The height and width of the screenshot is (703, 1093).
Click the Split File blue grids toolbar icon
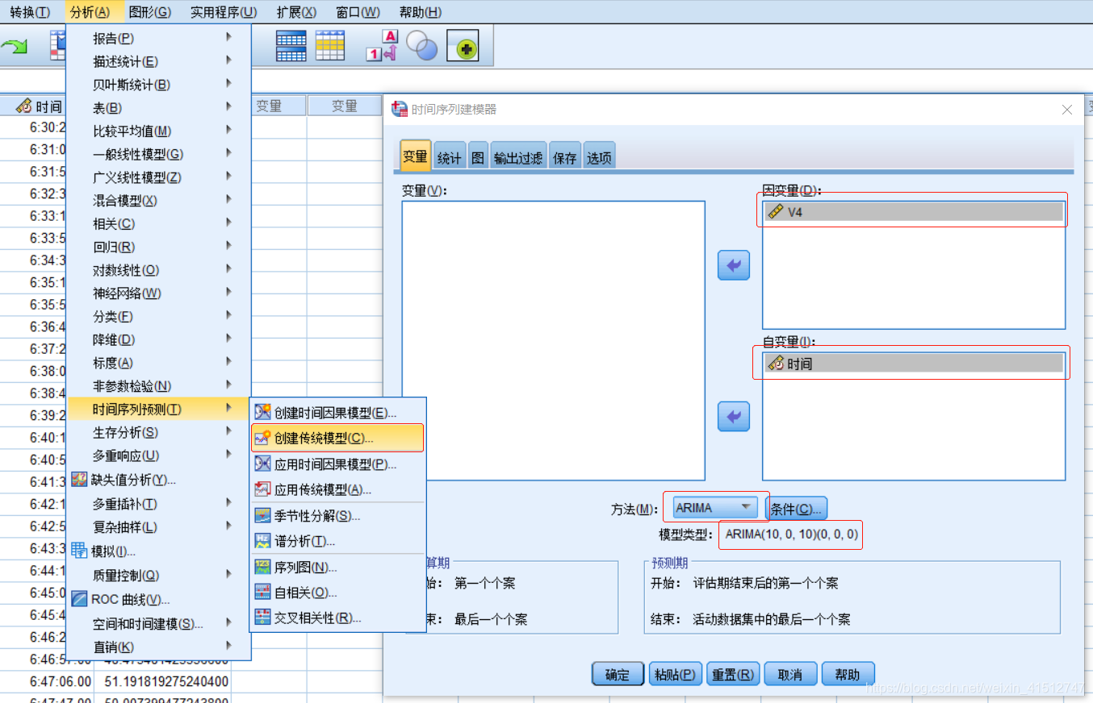291,46
